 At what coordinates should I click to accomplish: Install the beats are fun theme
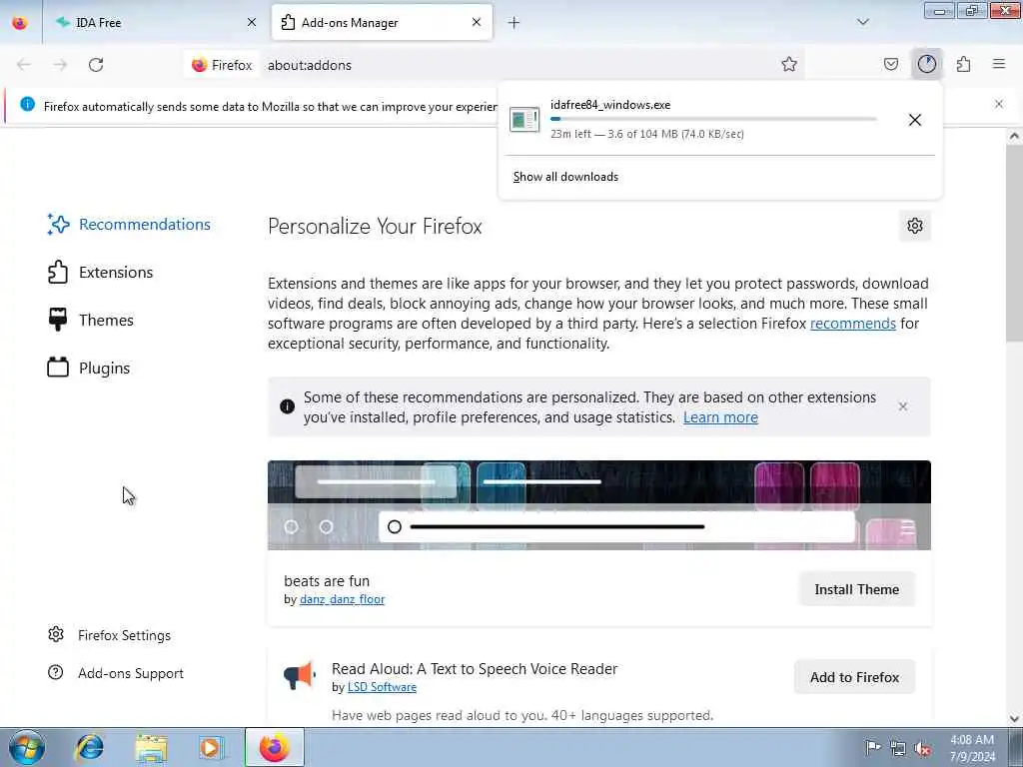pos(856,589)
